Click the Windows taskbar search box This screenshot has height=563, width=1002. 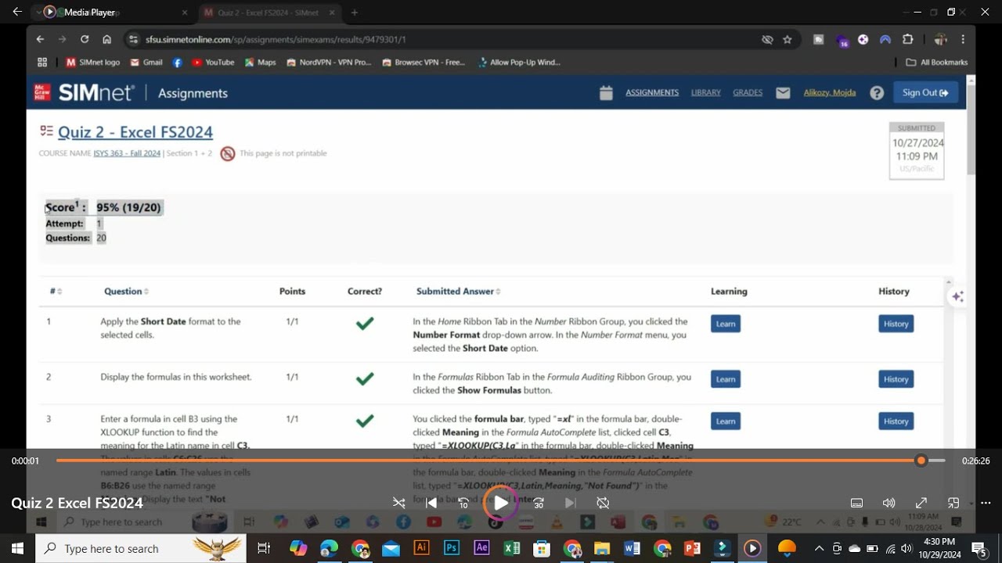click(x=141, y=548)
